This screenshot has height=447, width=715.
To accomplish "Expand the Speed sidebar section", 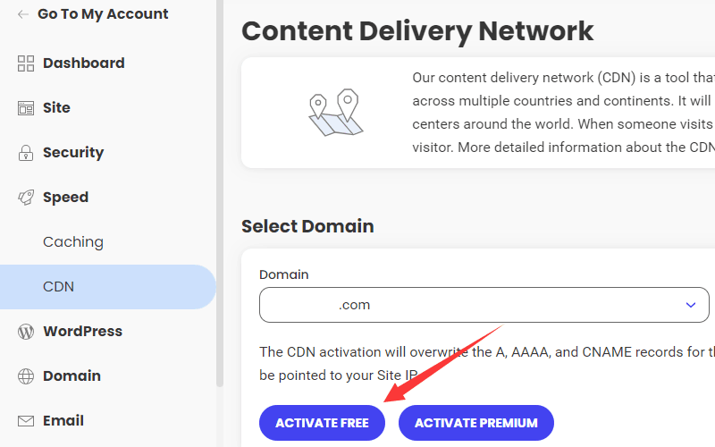I will coord(65,198).
